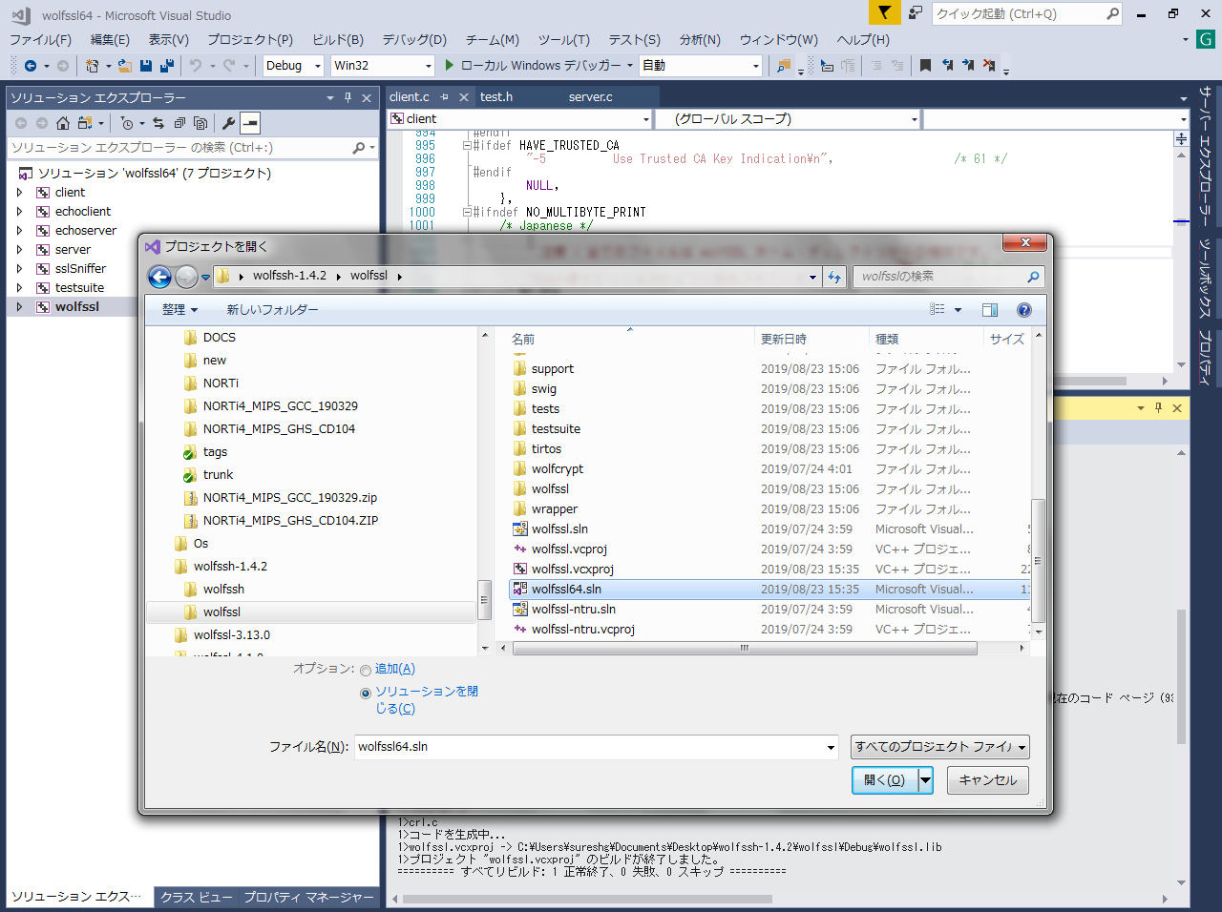Expand the wolfssl project node in Solution Explorer
1222x912 pixels.
coord(19,307)
